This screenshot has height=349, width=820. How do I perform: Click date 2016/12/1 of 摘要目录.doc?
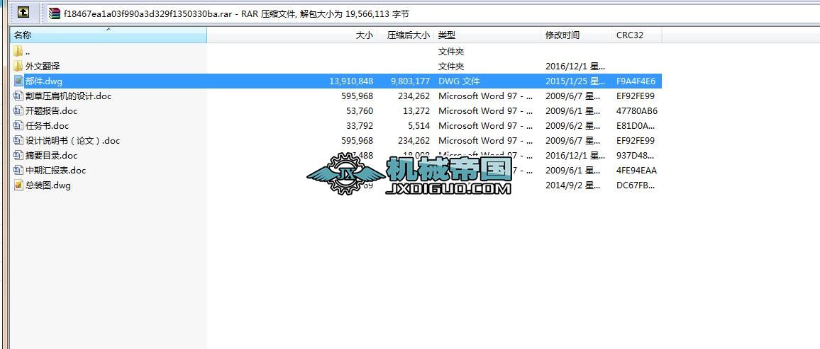click(x=575, y=156)
